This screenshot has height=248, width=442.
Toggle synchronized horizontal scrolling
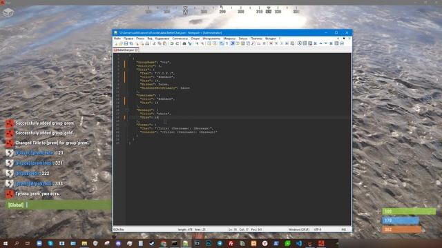(215, 43)
